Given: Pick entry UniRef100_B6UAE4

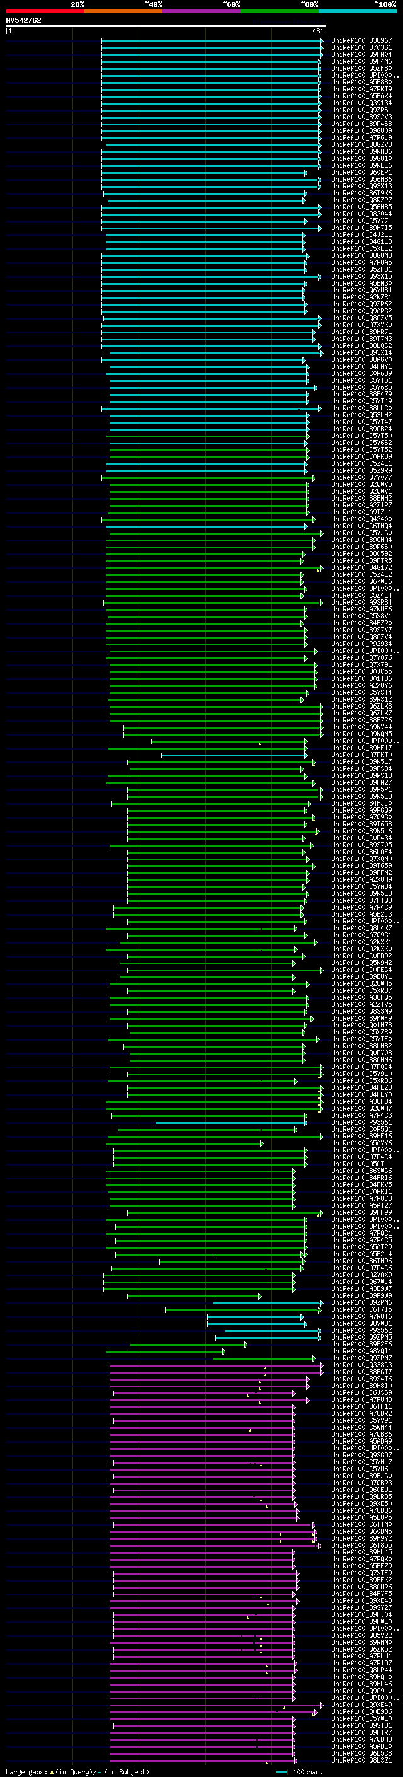Looking at the screenshot, I should [361, 852].
